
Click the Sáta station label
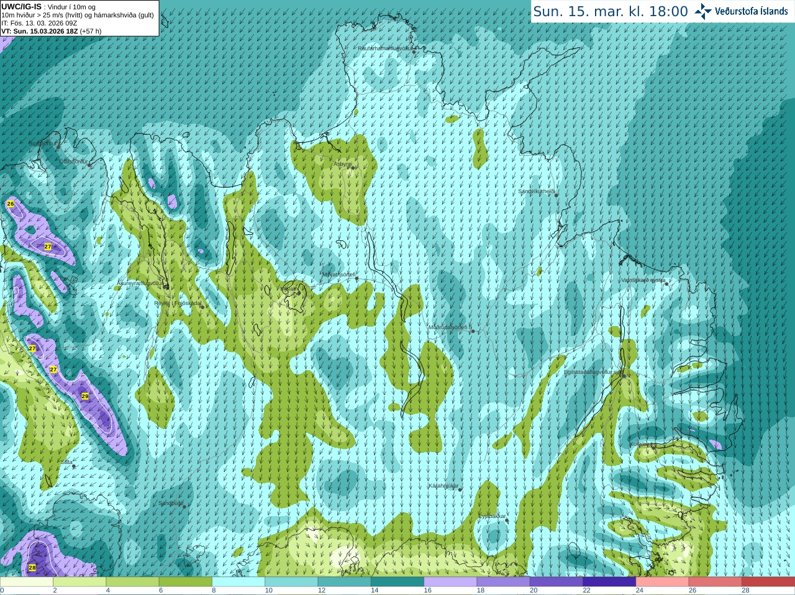66,463
